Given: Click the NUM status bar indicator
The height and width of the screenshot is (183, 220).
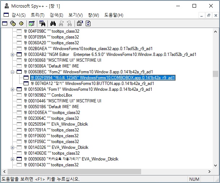Looking at the screenshot, I should [x=194, y=179].
